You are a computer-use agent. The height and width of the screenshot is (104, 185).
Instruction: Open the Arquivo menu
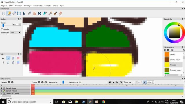point(4,6)
